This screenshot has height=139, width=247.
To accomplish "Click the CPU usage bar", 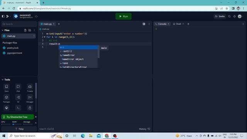I will pos(6,124).
